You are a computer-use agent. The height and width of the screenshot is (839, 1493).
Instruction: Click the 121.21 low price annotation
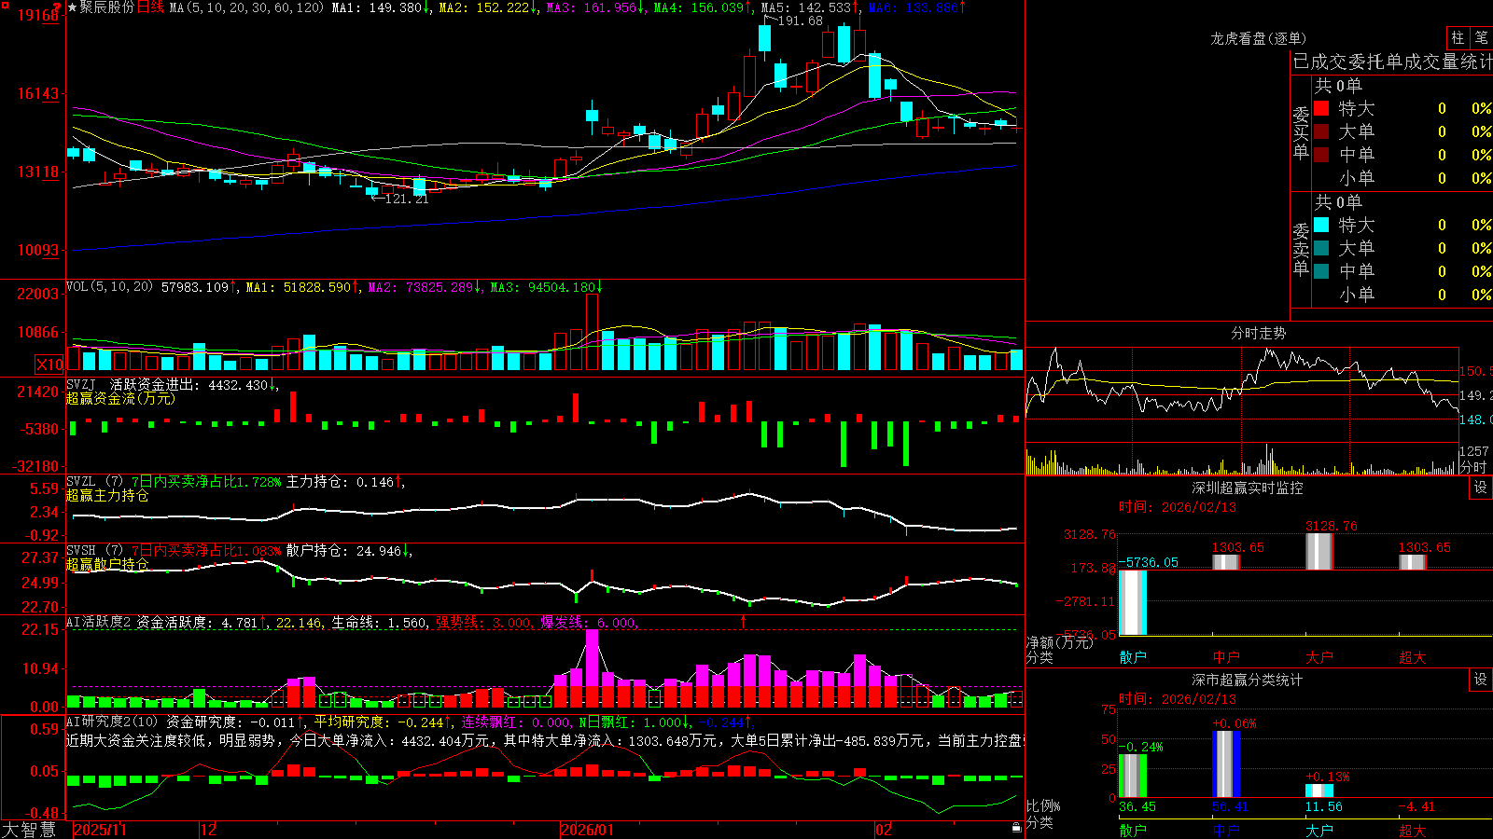pyautogui.click(x=406, y=199)
